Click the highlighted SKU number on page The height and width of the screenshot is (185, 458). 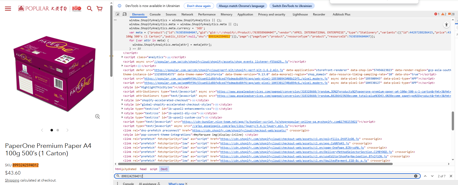tap(25, 165)
